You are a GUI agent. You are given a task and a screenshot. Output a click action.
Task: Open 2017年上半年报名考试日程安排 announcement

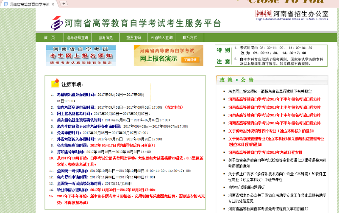275,115
